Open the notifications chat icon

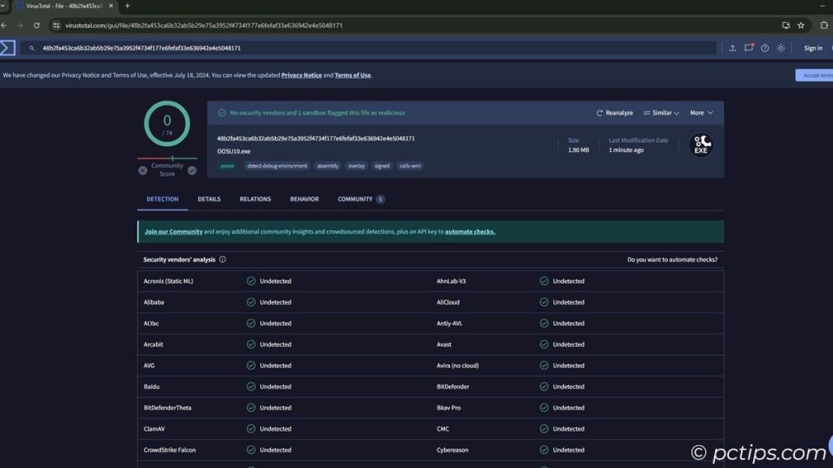click(x=748, y=48)
